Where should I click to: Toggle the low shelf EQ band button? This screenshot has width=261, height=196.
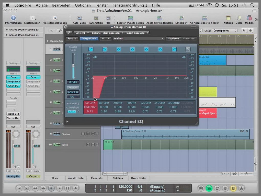(105, 49)
